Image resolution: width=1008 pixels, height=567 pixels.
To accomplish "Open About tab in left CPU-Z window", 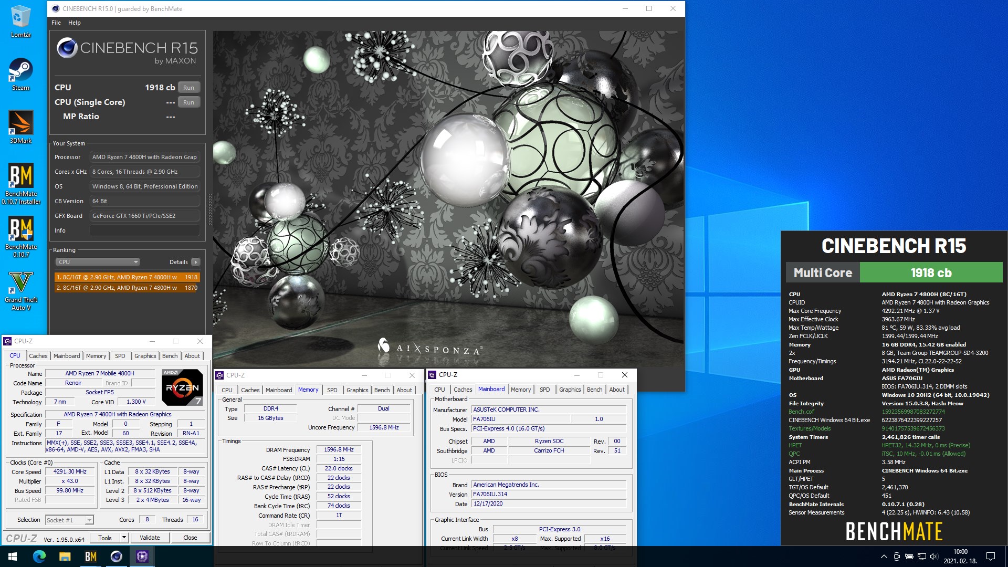I will pos(192,356).
